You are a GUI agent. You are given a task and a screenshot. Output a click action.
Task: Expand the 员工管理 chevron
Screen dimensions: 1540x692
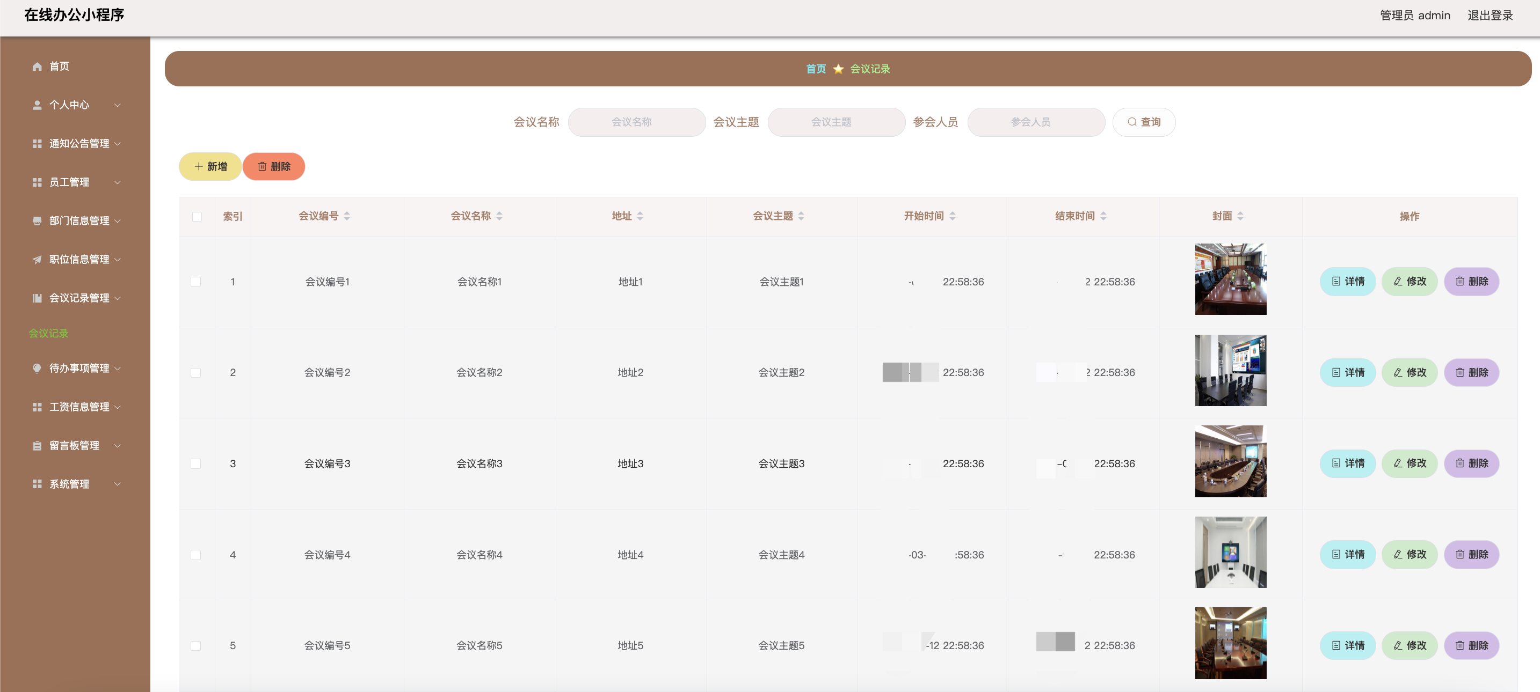click(x=117, y=182)
